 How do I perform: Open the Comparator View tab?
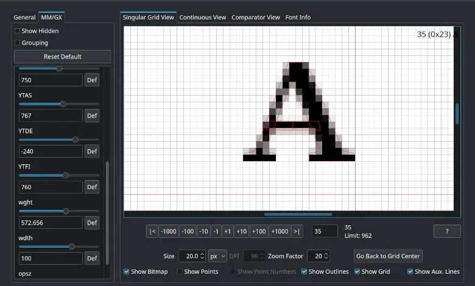click(x=256, y=17)
